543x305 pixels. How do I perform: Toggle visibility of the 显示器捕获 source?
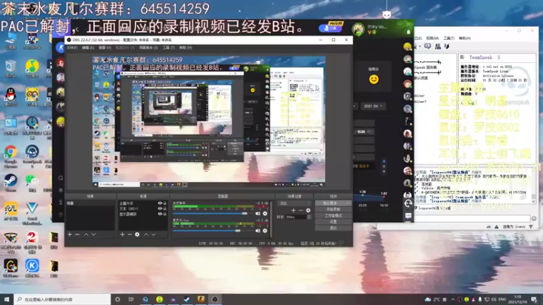pyautogui.click(x=160, y=213)
